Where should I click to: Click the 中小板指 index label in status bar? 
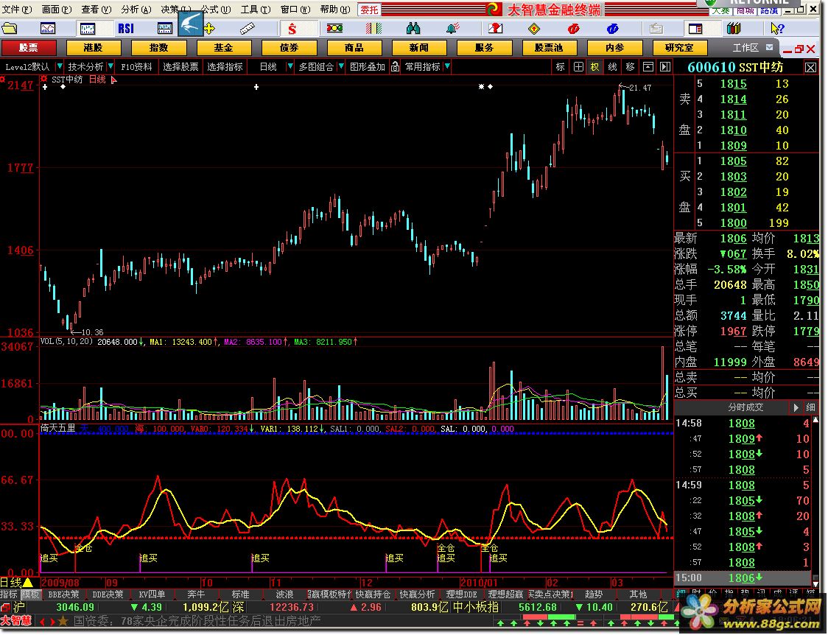pos(475,607)
